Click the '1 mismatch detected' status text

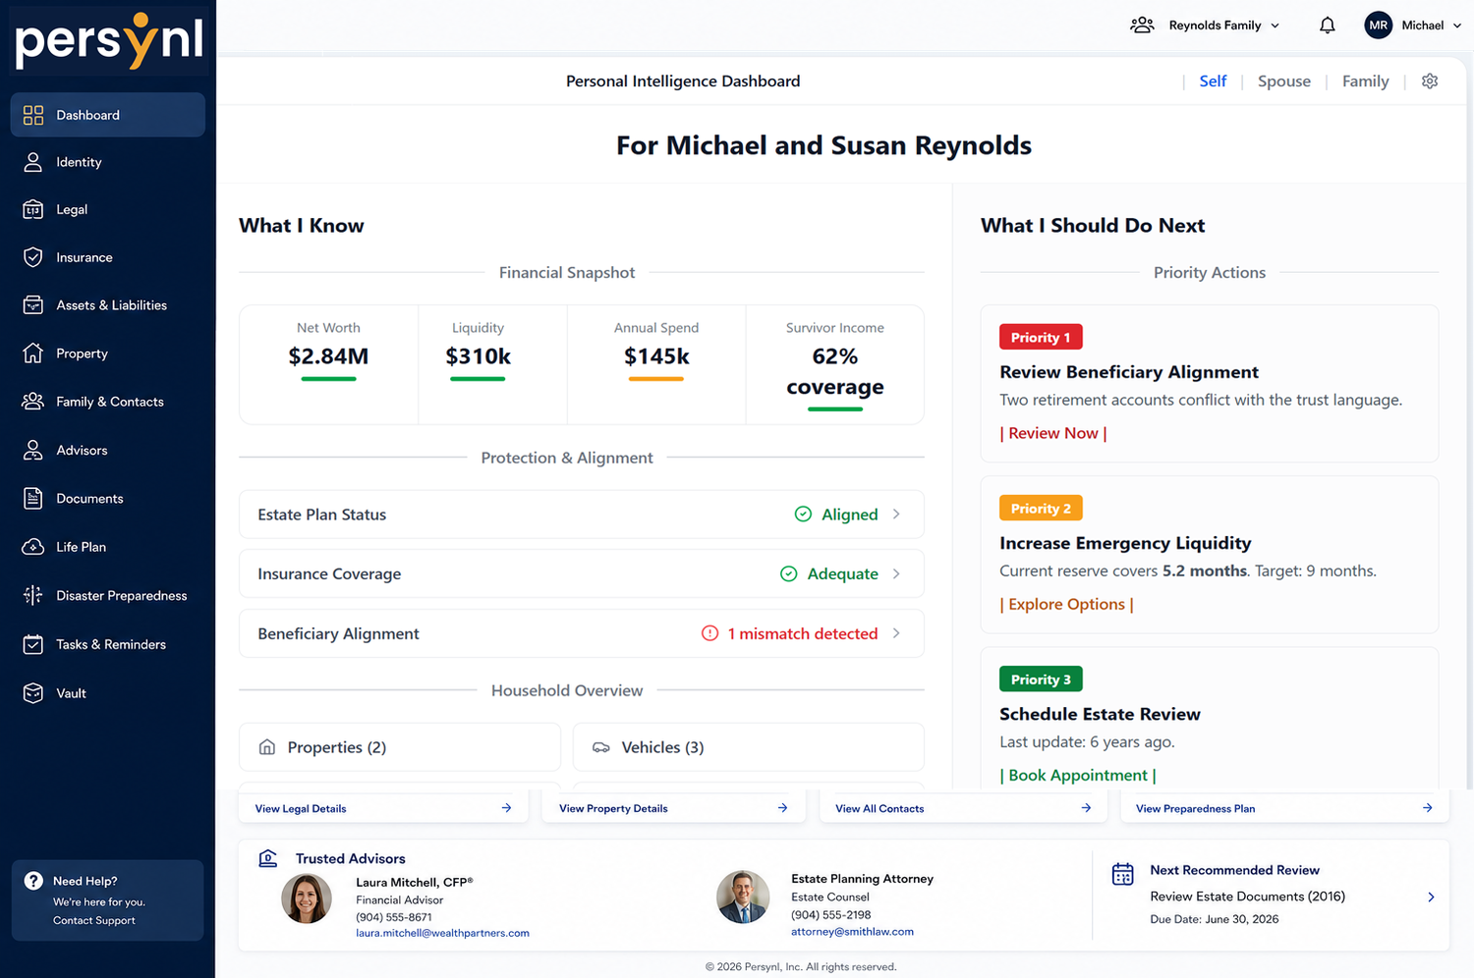point(803,633)
